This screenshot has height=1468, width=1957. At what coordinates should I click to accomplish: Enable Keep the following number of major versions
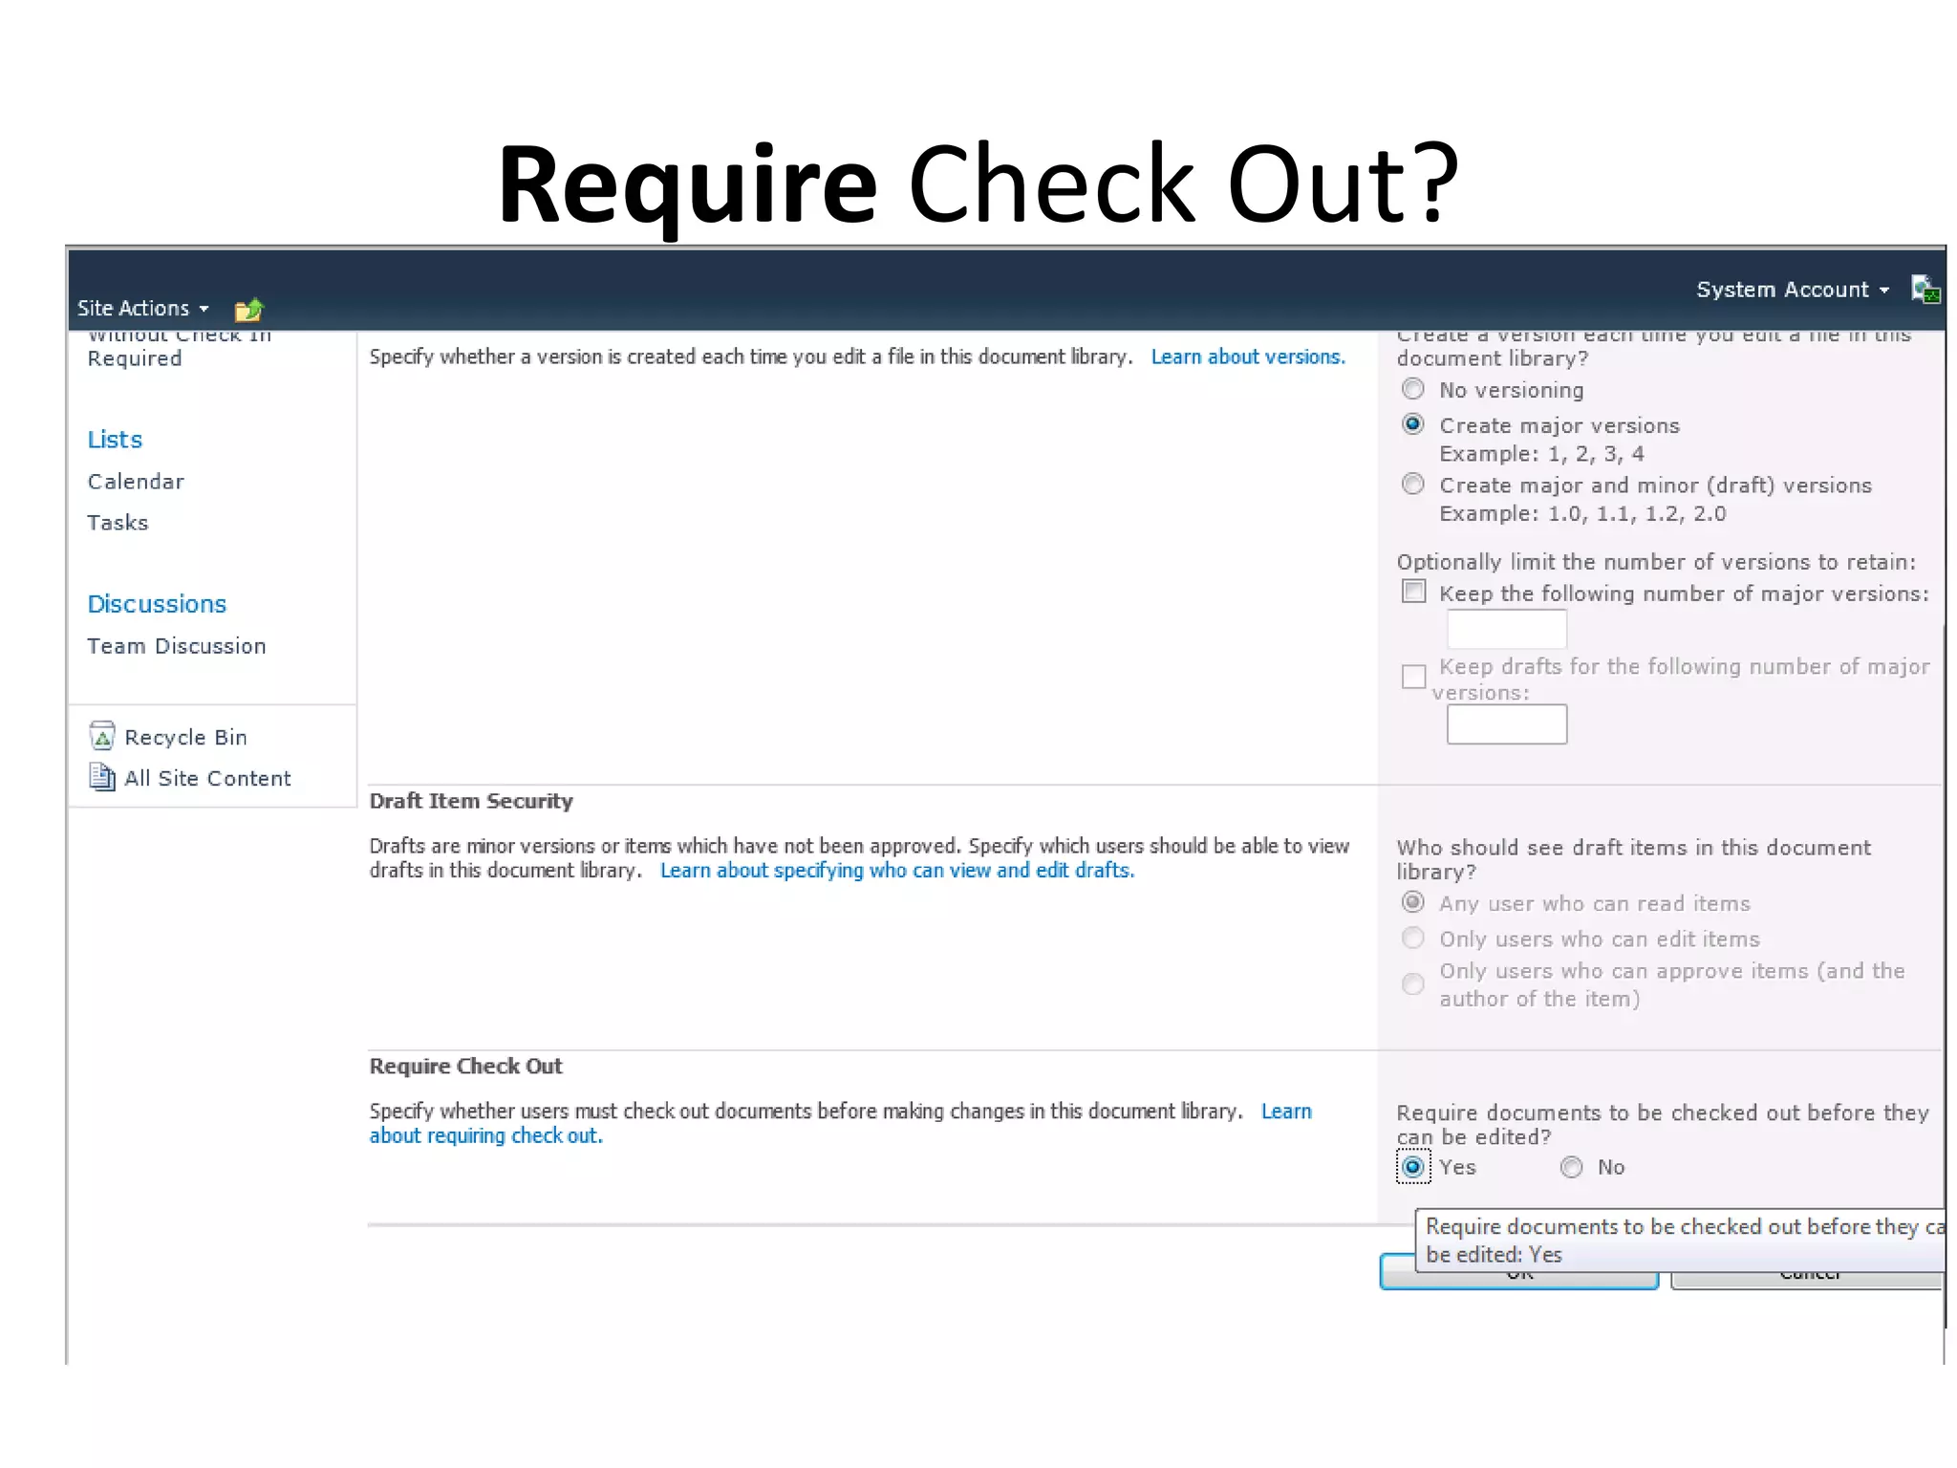[x=1413, y=592]
